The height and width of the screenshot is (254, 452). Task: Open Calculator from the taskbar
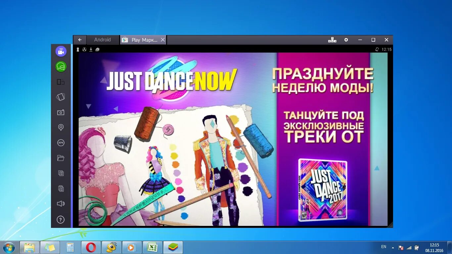click(x=70, y=247)
